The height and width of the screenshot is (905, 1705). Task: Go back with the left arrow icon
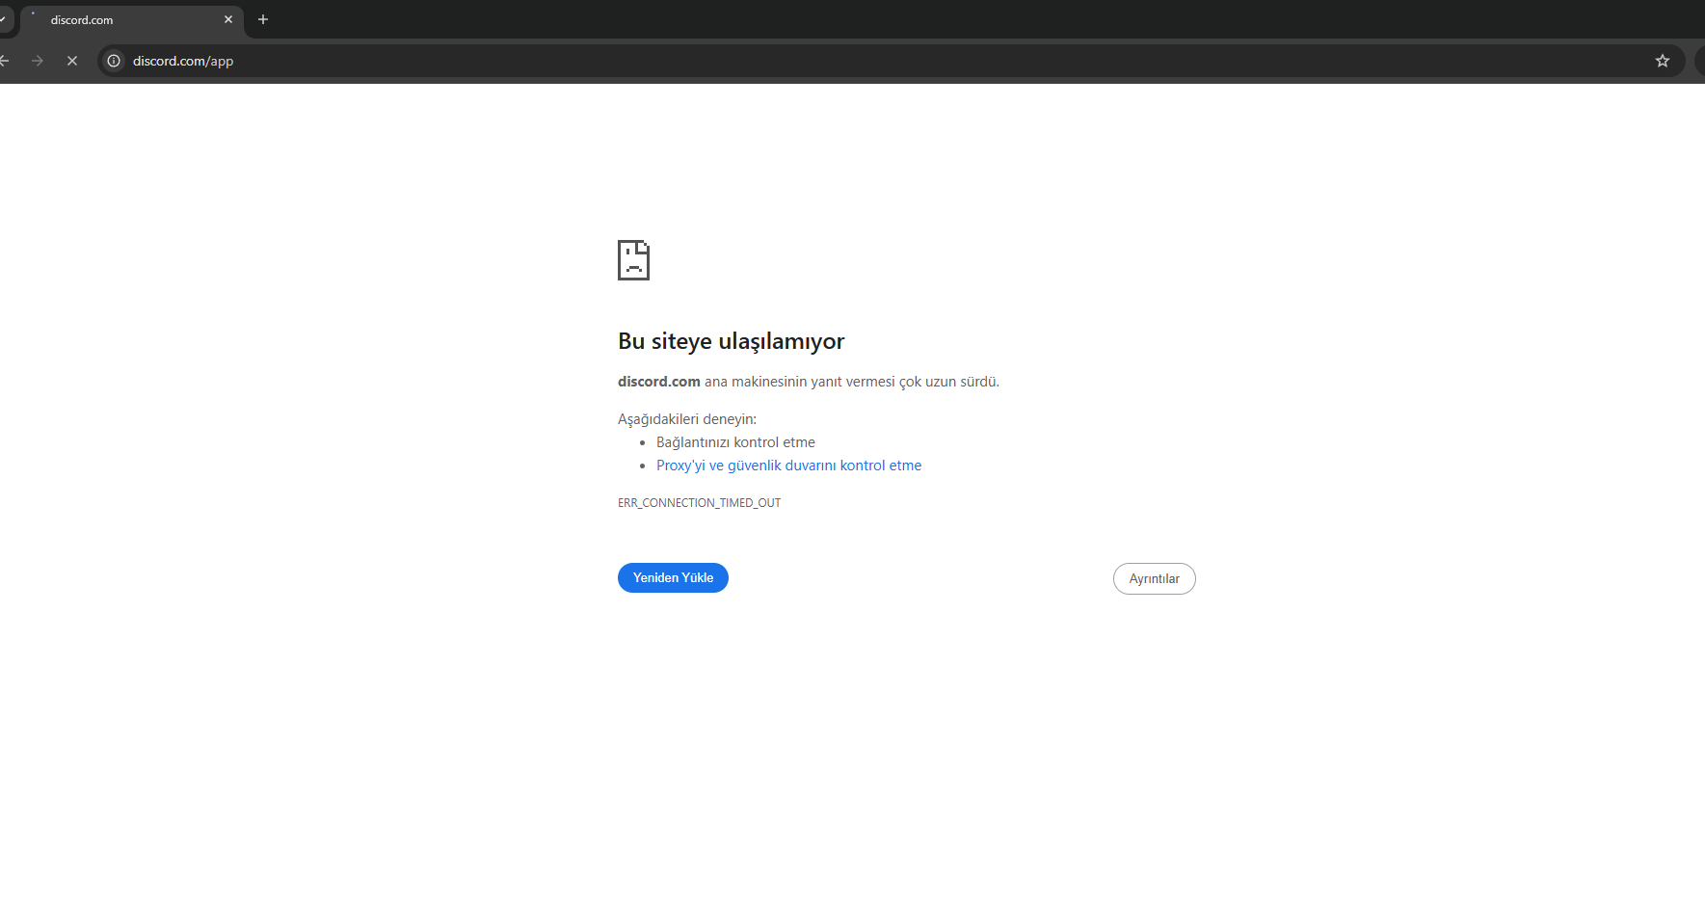(x=4, y=61)
